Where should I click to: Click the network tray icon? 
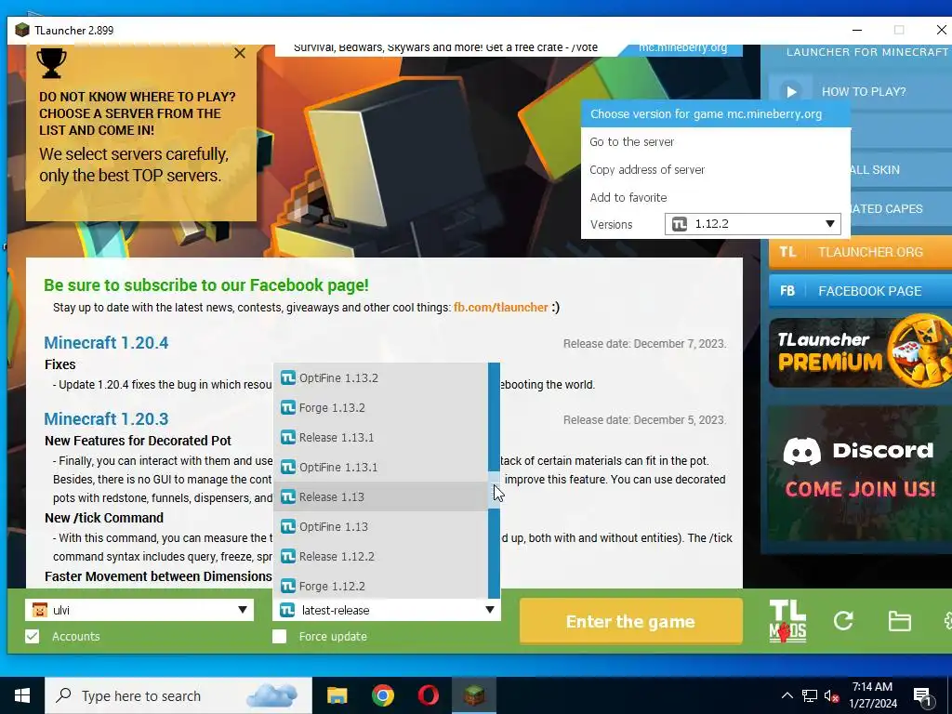(810, 695)
